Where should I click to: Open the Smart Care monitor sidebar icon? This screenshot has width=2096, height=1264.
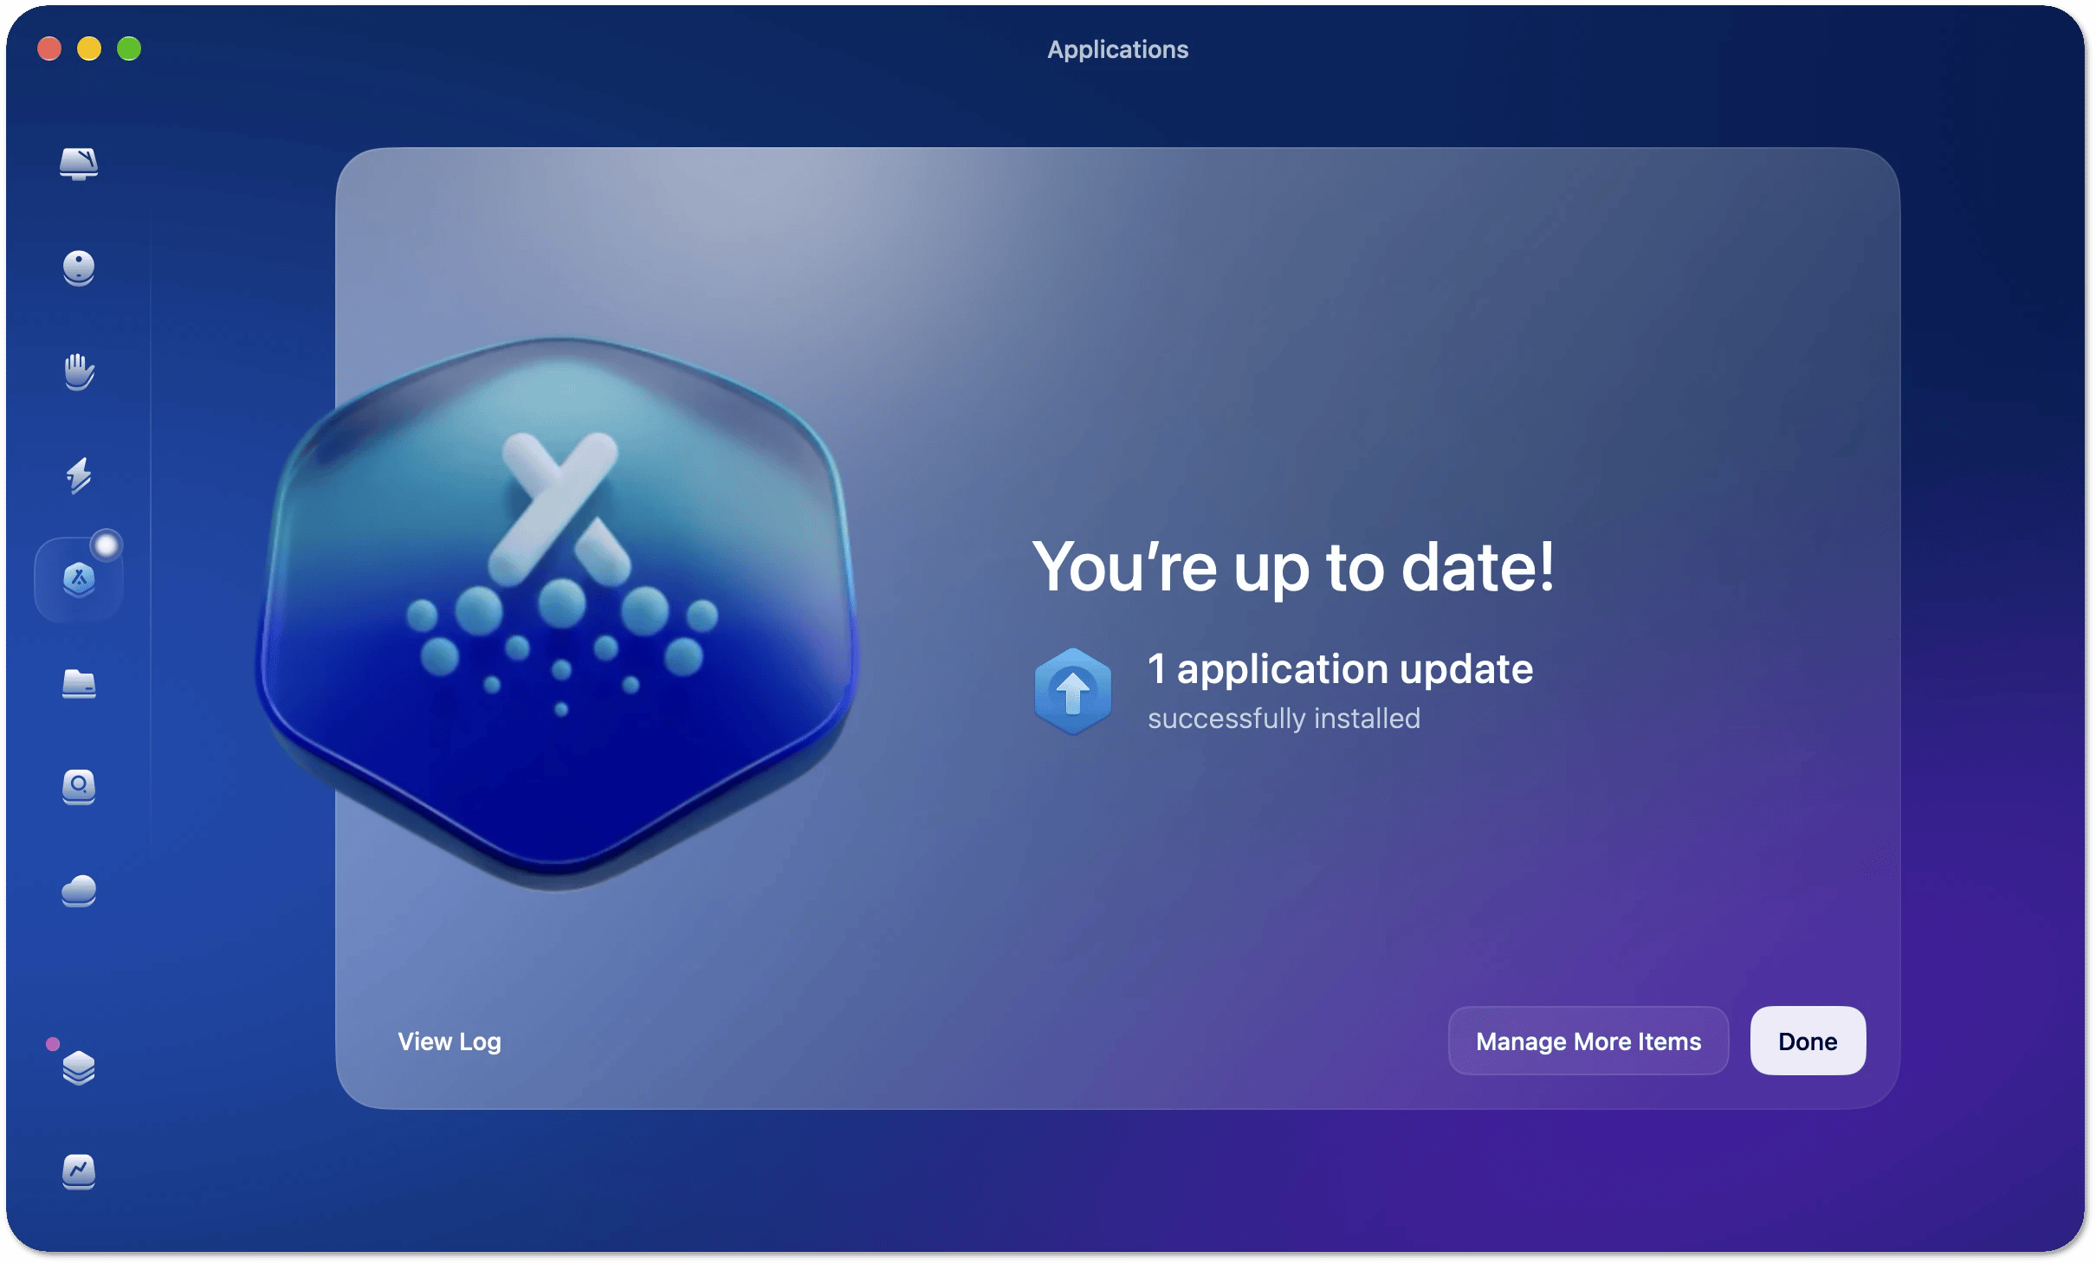(x=78, y=163)
